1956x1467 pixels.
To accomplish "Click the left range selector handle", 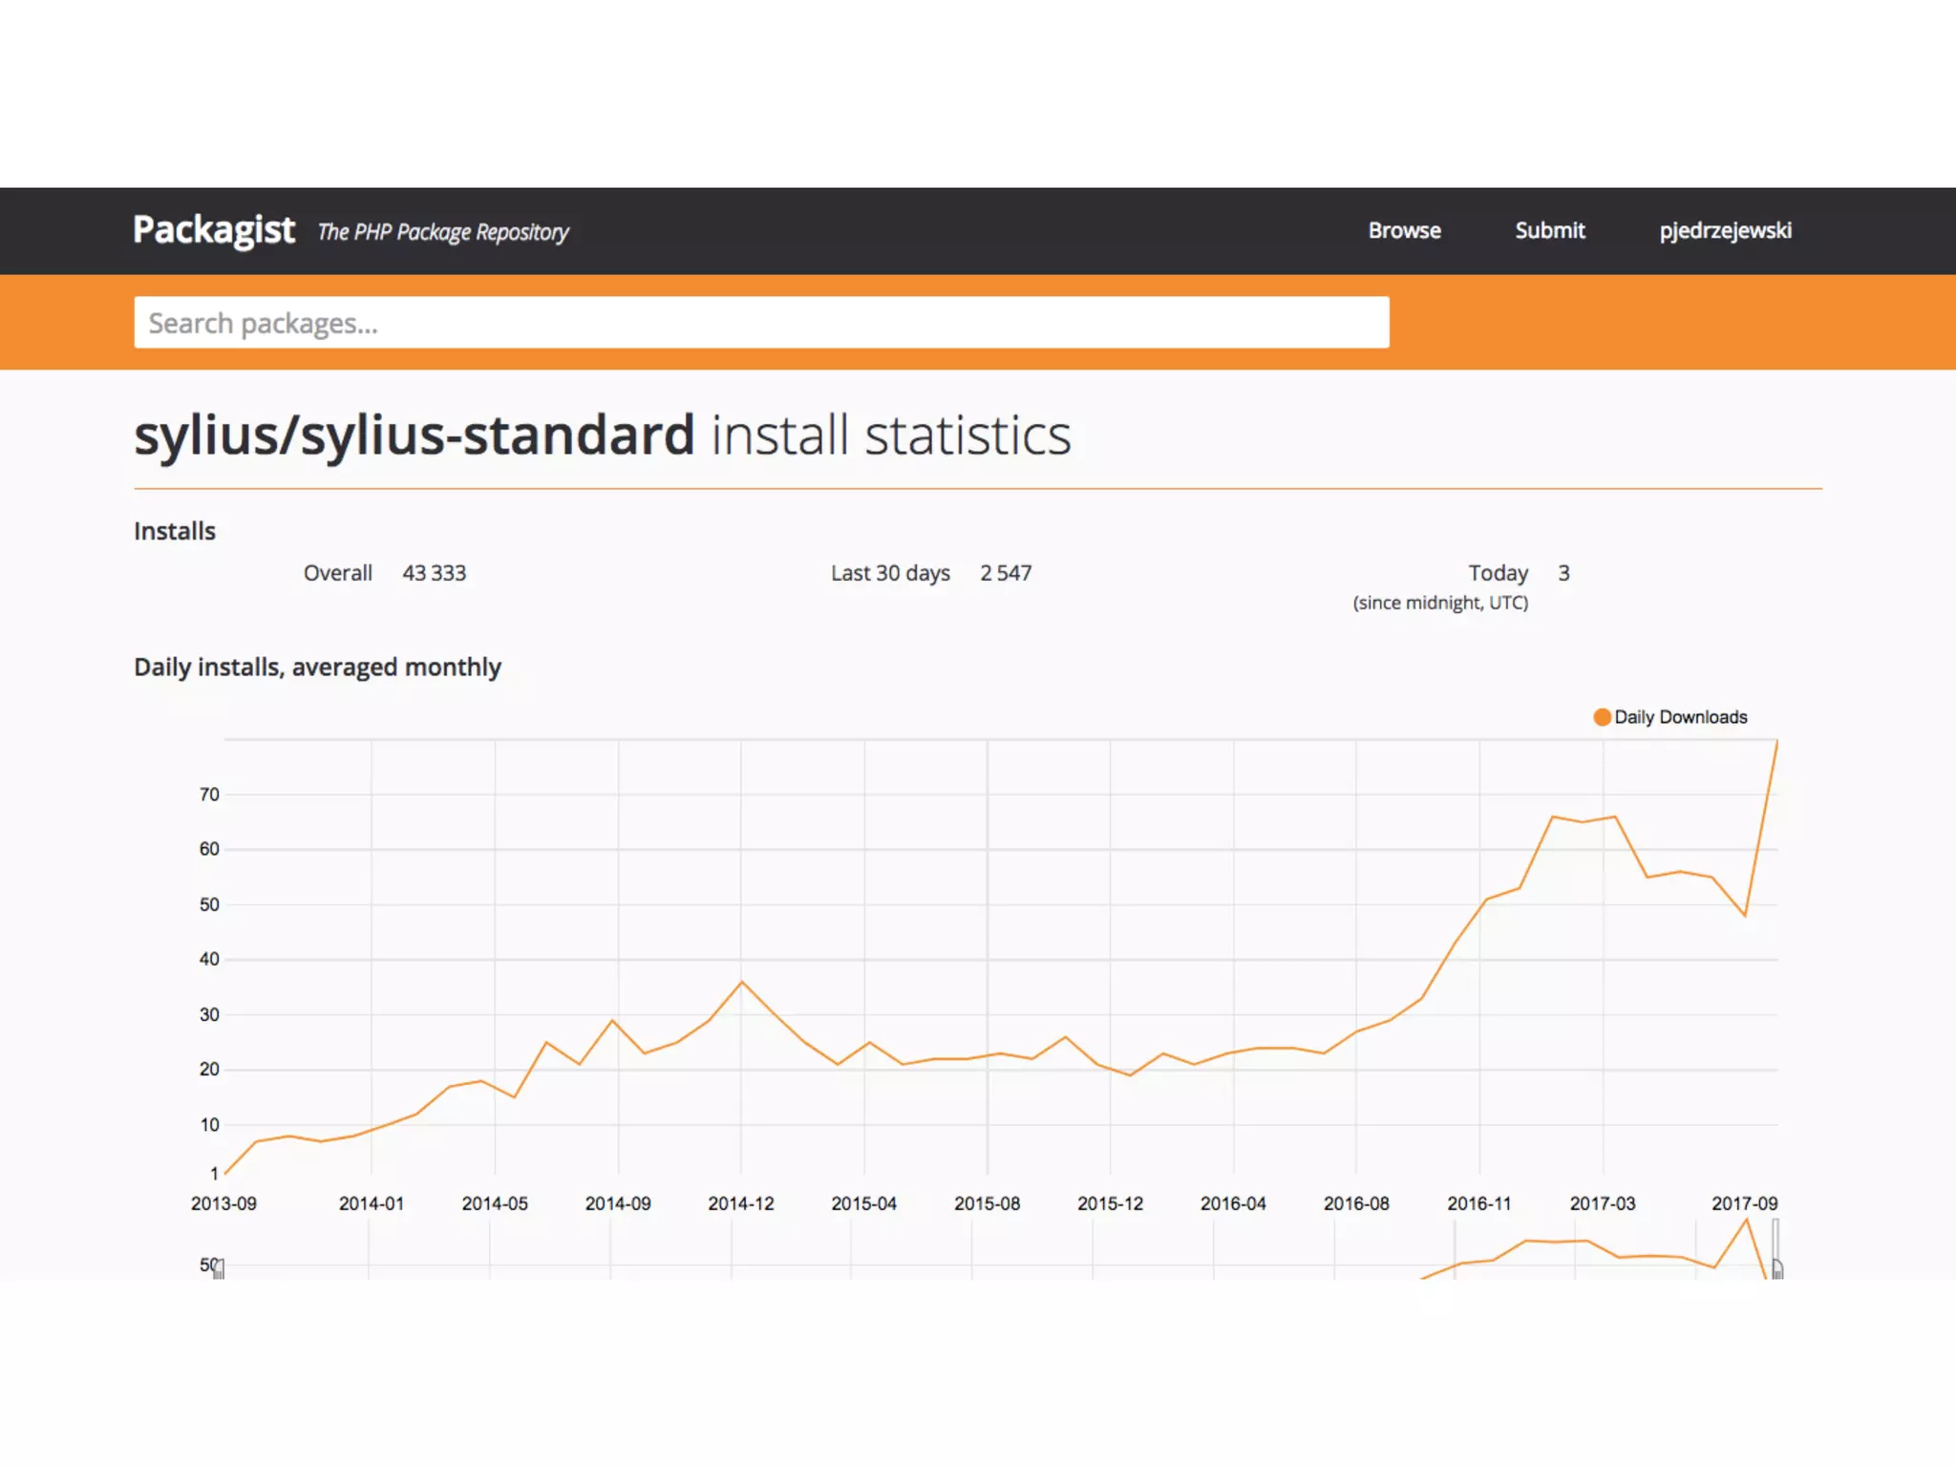I will tap(219, 1269).
